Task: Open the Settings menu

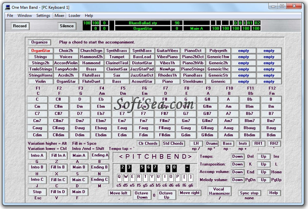Action: 43,16
